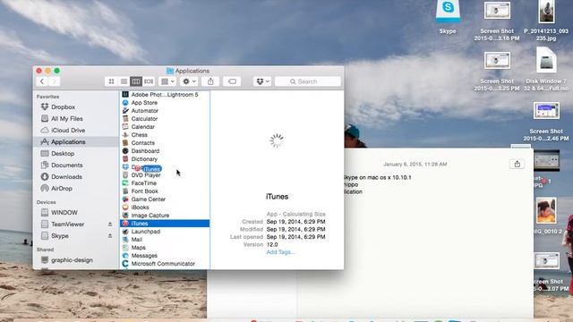The image size is (573, 322).
Task: Eject the TeamViewer volume
Action: pos(110,225)
